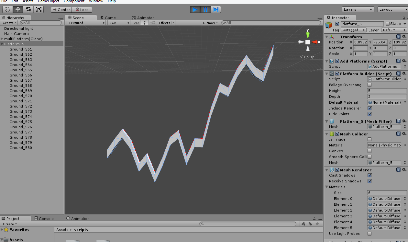Collapse the Materials foldout
This screenshot has width=408, height=242.
(x=327, y=187)
